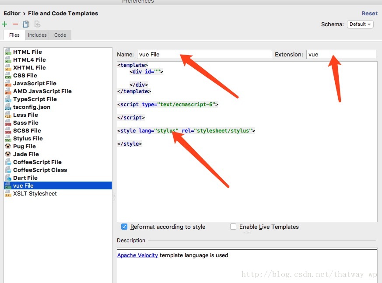Screen dimensions: 382x283
Task: Click into the template Name field
Action: coord(204,55)
